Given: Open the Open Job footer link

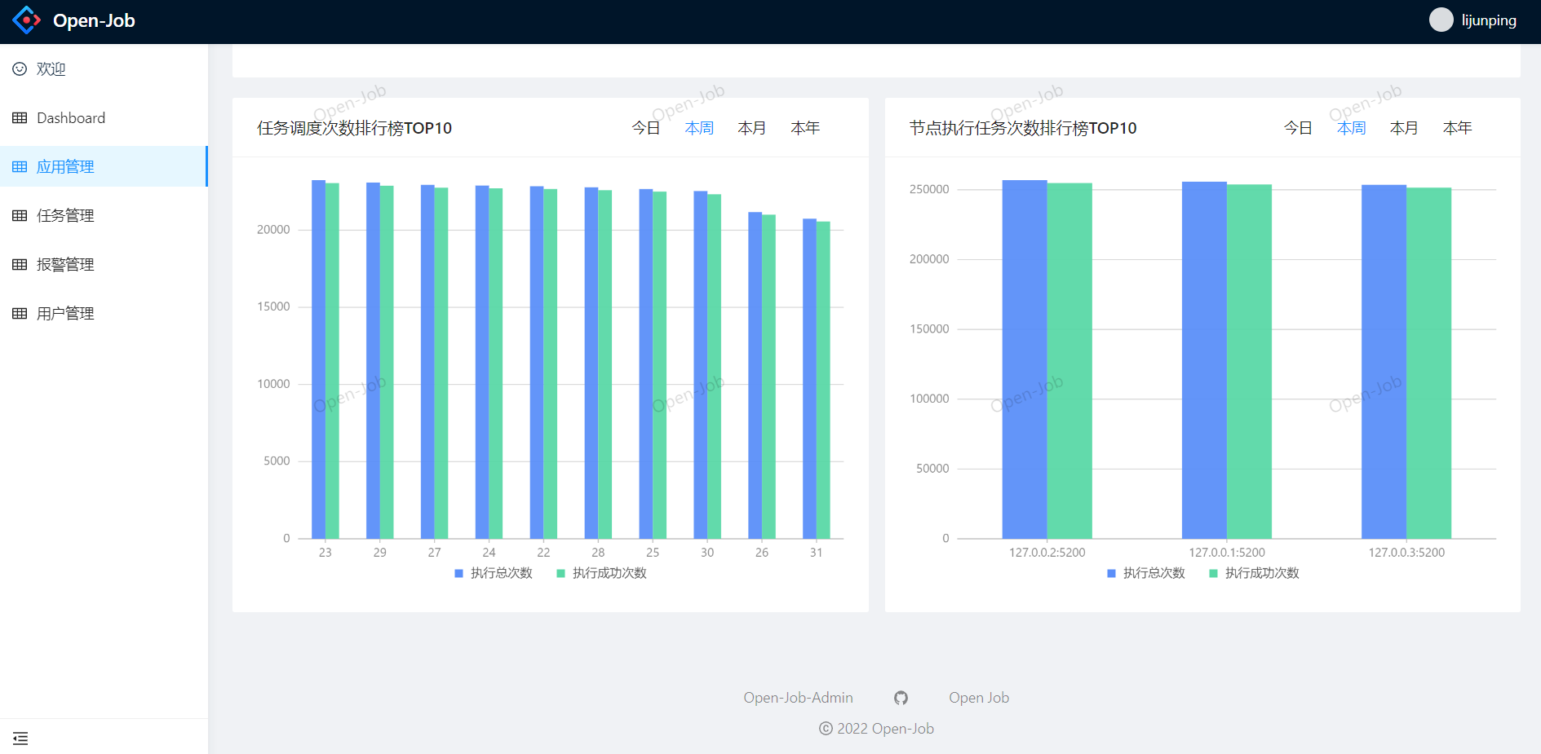Looking at the screenshot, I should [979, 698].
